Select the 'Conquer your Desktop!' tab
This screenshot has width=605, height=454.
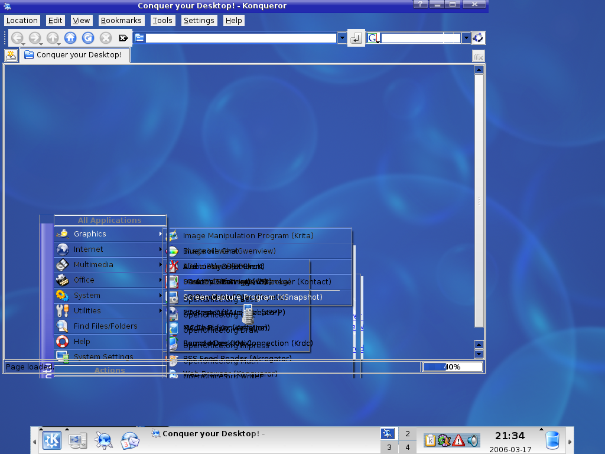[x=75, y=55]
